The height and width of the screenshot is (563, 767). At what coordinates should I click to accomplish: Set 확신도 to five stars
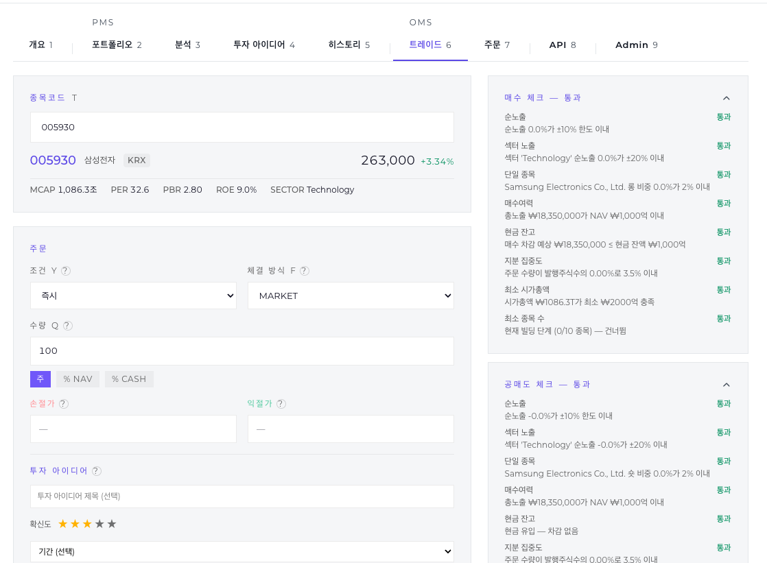point(112,525)
